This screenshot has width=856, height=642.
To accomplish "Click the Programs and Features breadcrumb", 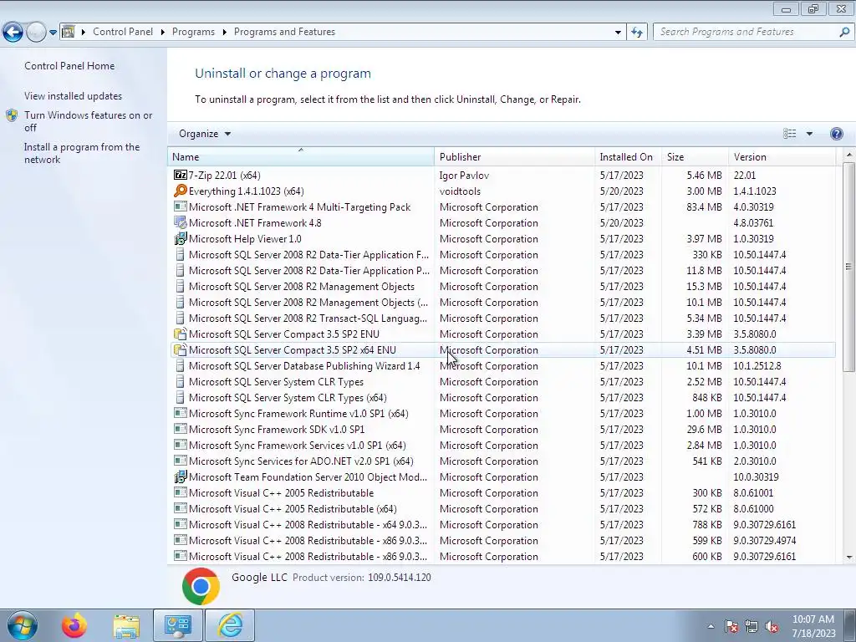I will pyautogui.click(x=284, y=32).
